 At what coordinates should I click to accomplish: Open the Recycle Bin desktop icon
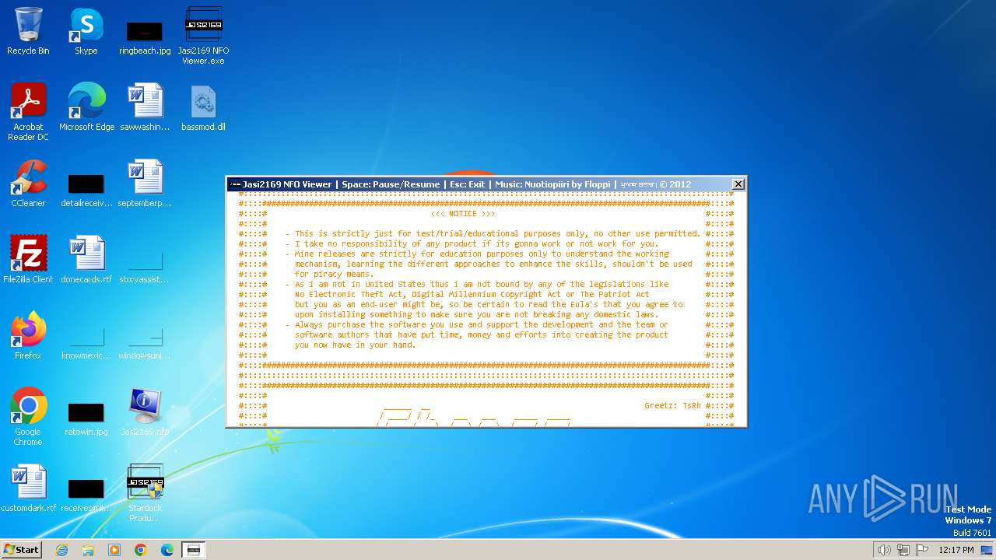(x=28, y=31)
